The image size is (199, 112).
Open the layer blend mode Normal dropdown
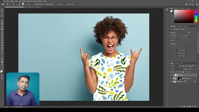(x=177, y=69)
